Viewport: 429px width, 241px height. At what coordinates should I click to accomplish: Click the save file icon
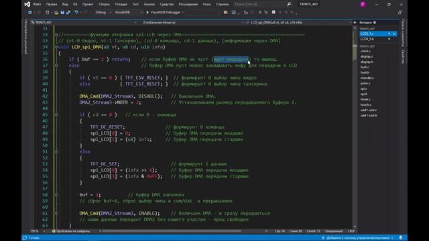[62, 12]
